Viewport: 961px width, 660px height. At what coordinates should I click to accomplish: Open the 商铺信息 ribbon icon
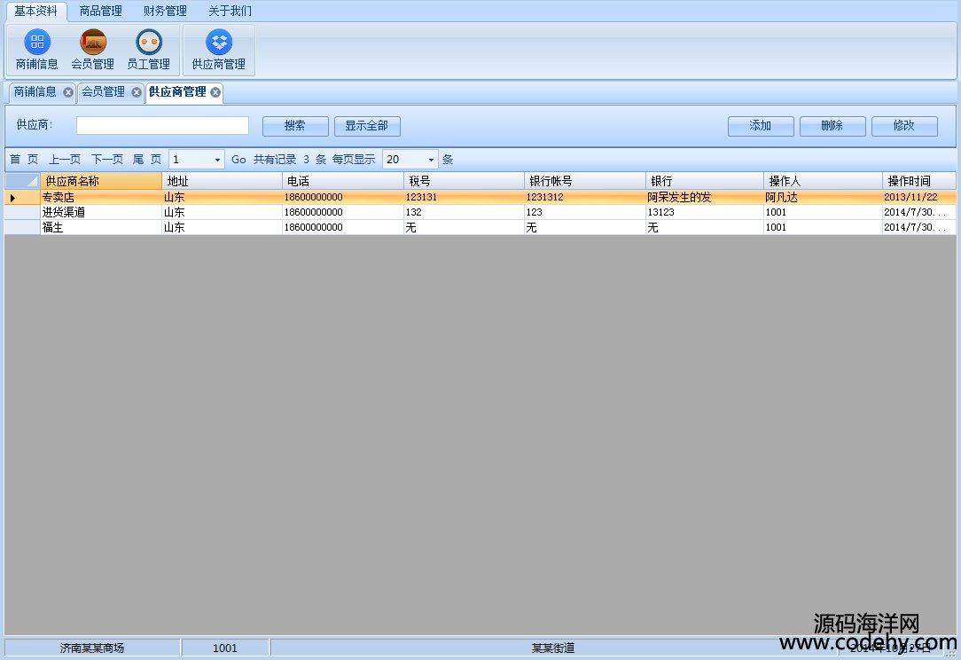click(37, 50)
